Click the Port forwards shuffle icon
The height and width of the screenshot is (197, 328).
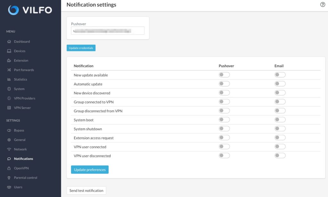click(x=9, y=70)
